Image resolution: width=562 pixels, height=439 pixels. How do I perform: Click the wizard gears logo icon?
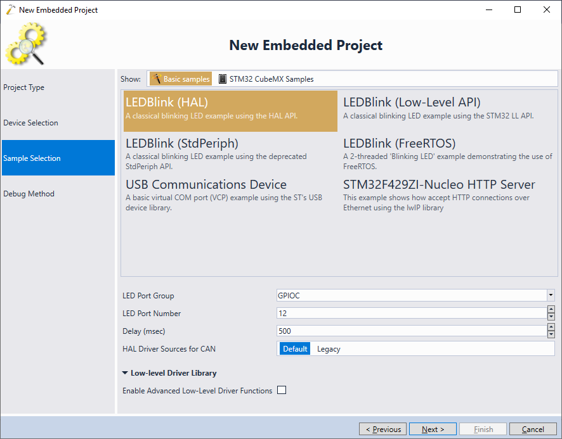click(26, 44)
